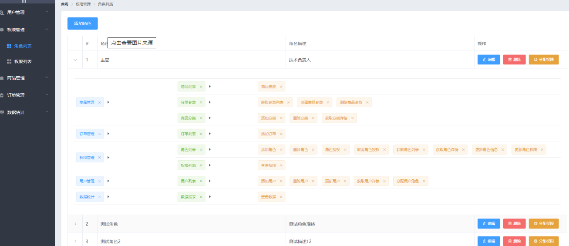The width and height of the screenshot is (569, 246).
Task: Click the grid icon beside 权限列表 in sidebar
Action: point(9,62)
